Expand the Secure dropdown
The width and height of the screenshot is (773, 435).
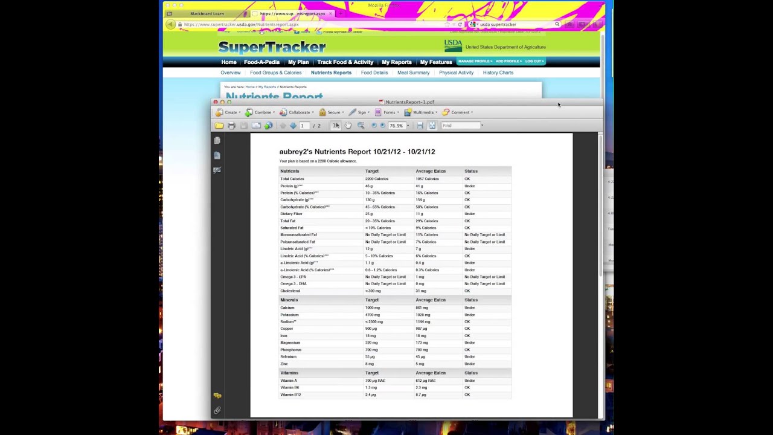click(332, 112)
